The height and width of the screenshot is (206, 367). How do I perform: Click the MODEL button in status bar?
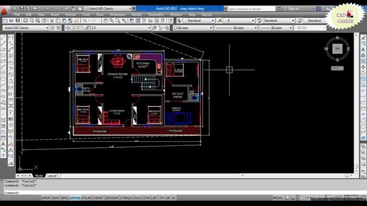[278, 198]
